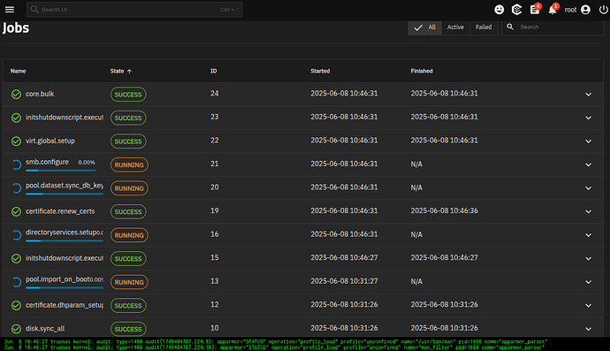Click the SUCCESS badge for virt.global.setup
This screenshot has width=610, height=351.
[x=128, y=141]
